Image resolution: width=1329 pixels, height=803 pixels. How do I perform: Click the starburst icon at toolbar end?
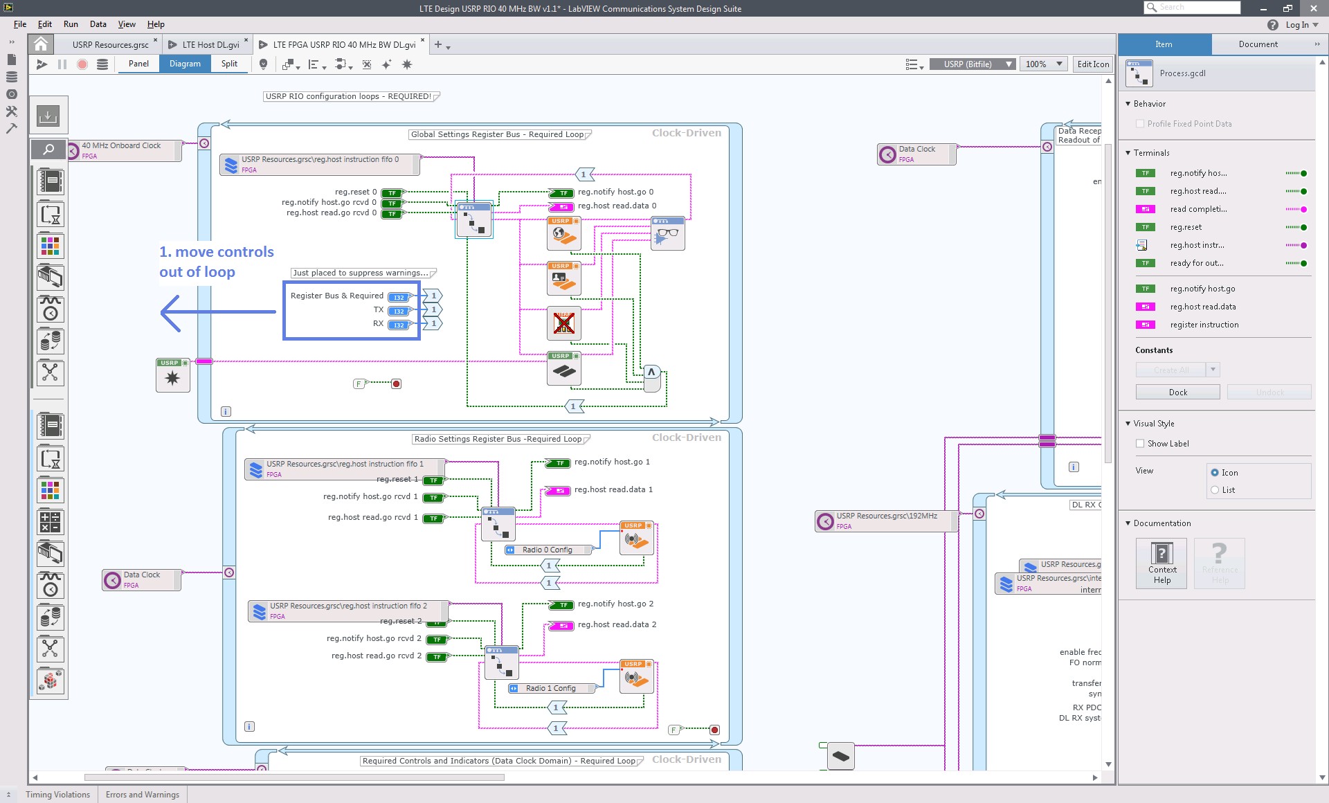407,64
